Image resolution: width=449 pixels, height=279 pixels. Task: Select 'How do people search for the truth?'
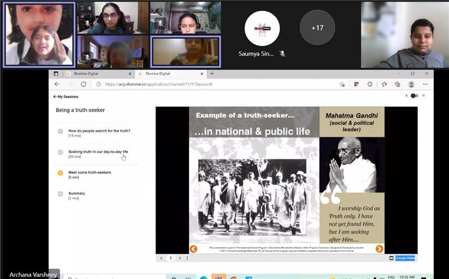(99, 131)
